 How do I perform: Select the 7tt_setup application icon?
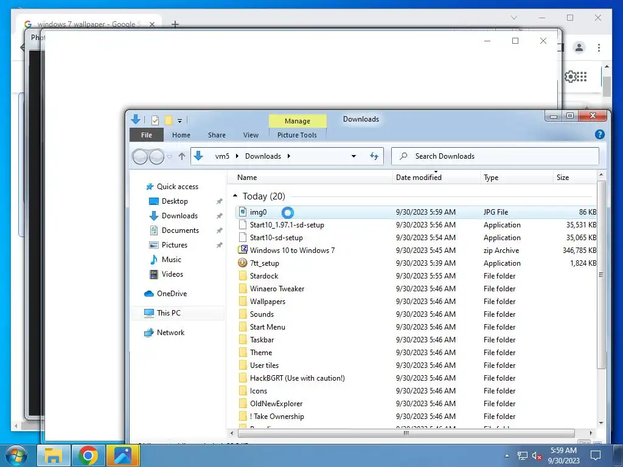(243, 263)
